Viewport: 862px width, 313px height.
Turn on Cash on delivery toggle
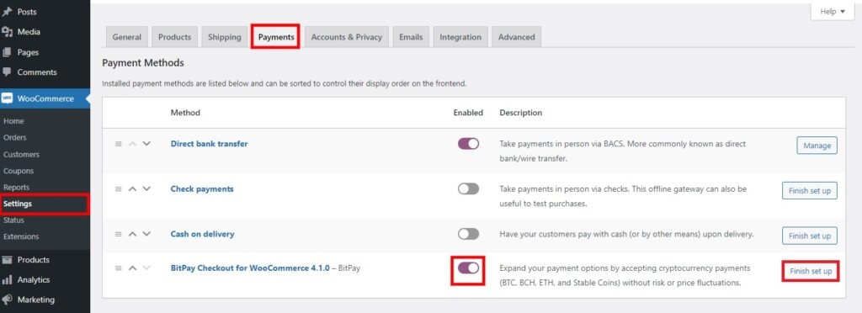coord(468,234)
